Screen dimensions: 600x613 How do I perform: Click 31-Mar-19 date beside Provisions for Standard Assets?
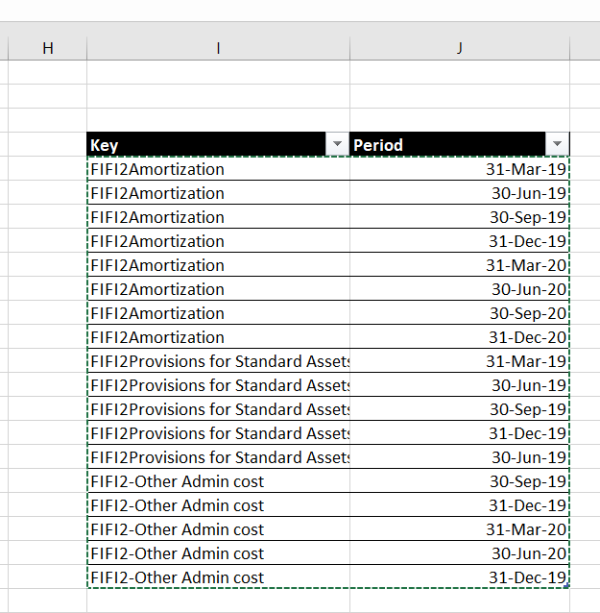click(460, 361)
